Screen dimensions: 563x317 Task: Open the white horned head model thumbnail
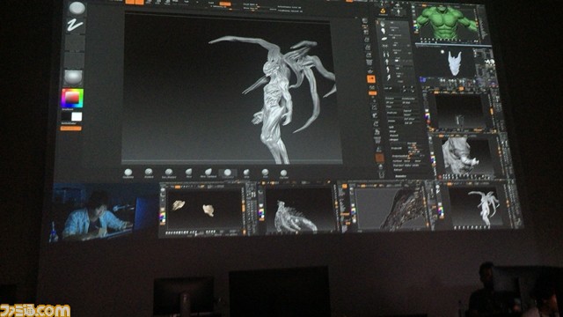tap(454, 63)
